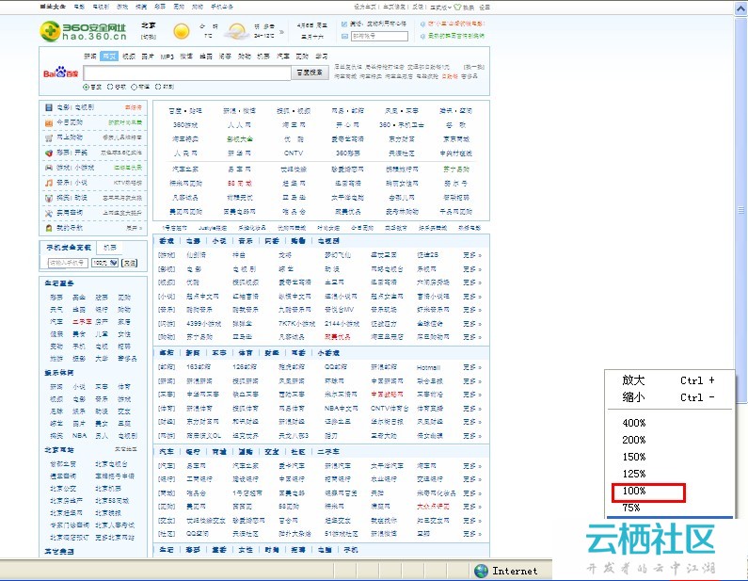Click the Internet globe icon in status bar
The height and width of the screenshot is (581, 748).
pyautogui.click(x=482, y=571)
